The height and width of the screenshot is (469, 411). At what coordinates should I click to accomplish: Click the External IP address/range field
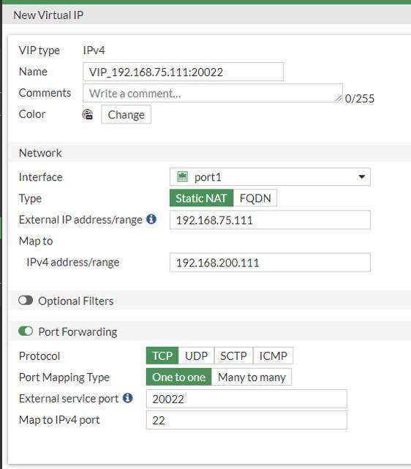click(270, 220)
